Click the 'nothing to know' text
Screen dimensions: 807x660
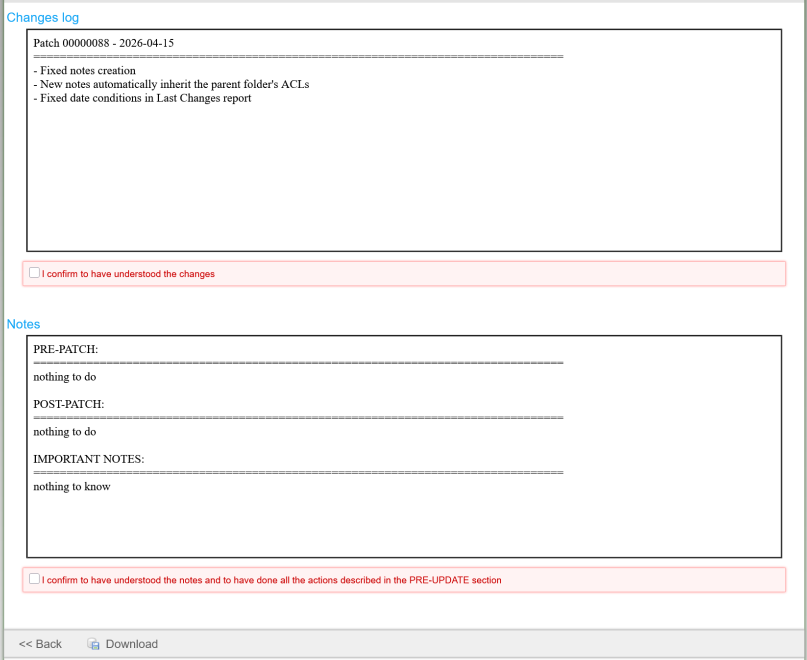72,487
